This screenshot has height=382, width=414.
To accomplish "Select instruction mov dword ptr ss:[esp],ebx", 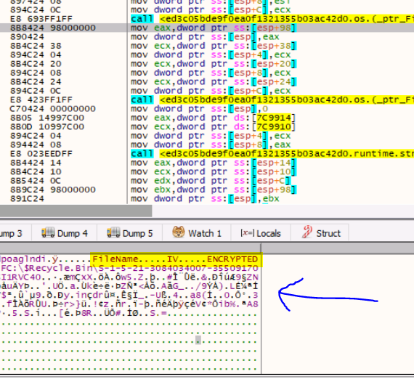I will tap(205, 198).
